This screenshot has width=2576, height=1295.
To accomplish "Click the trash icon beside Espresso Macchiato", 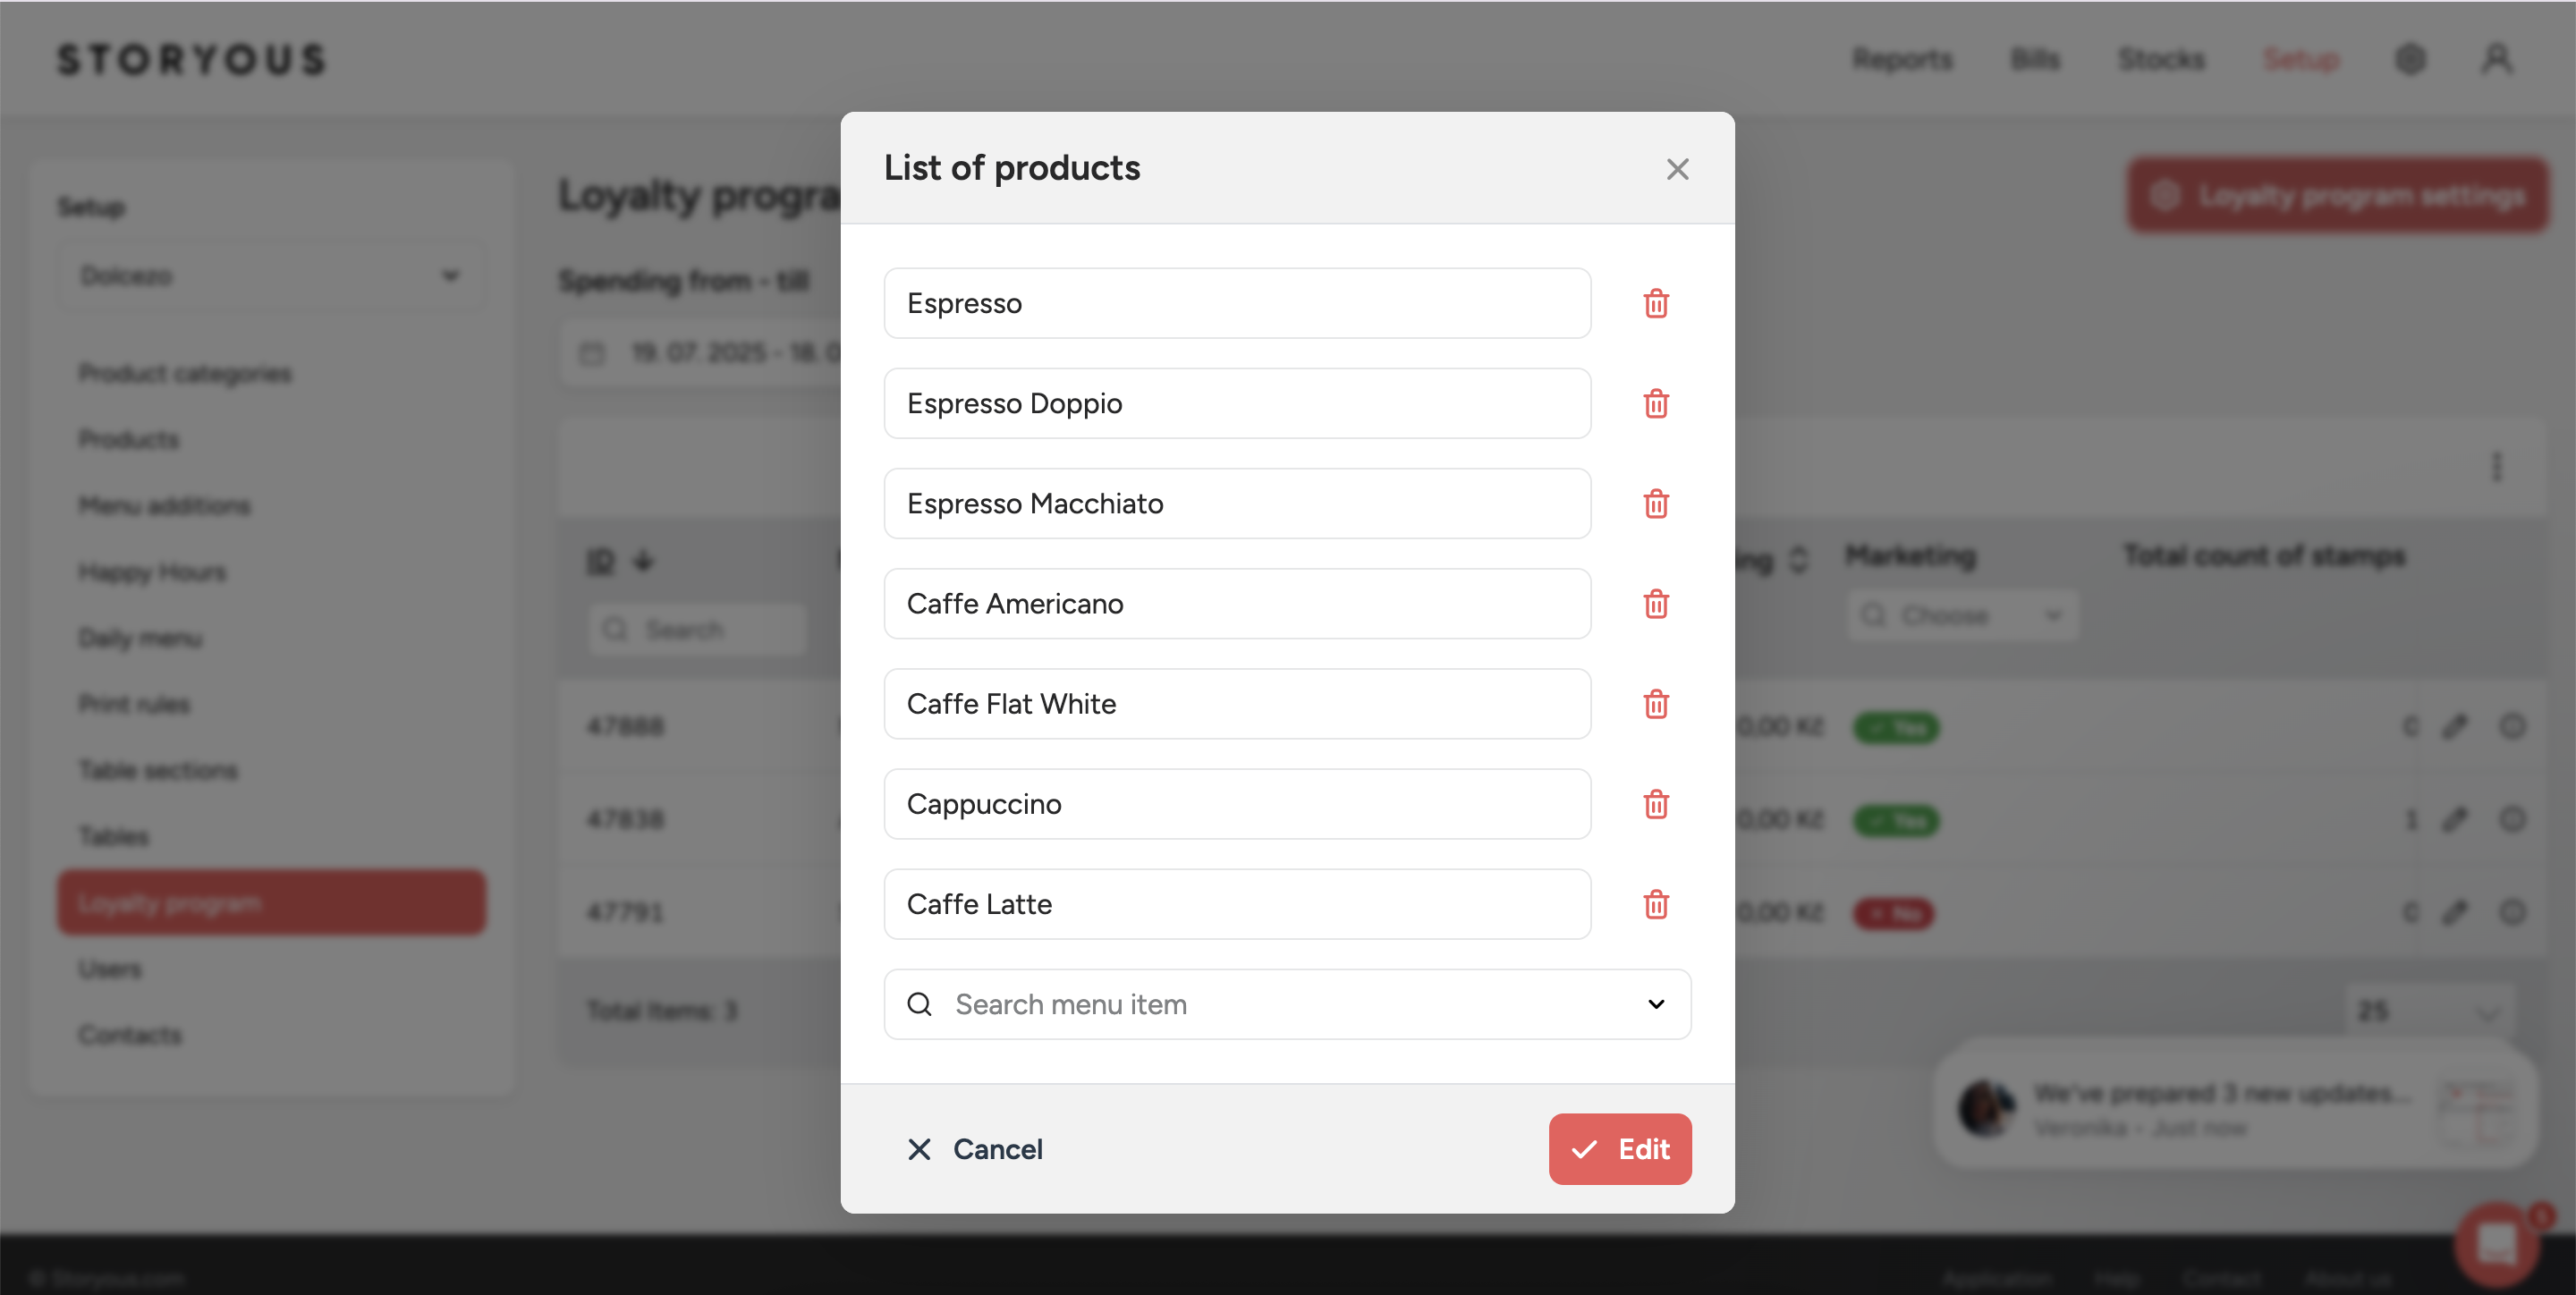I will [x=1656, y=503].
